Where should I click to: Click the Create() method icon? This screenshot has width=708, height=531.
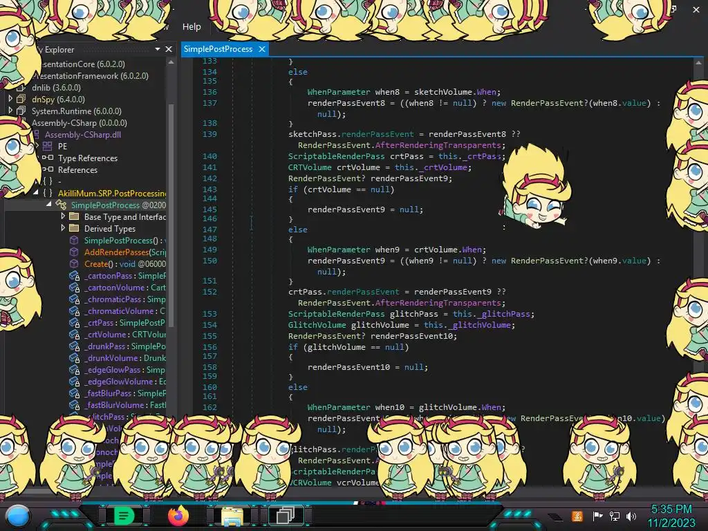[x=74, y=263]
